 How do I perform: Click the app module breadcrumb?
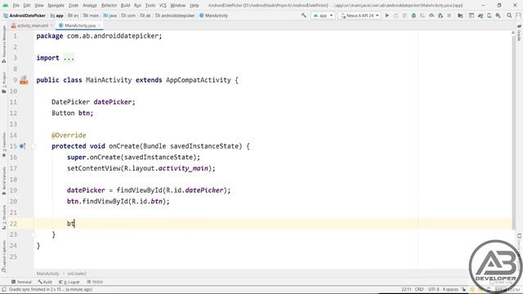pyautogui.click(x=57, y=16)
